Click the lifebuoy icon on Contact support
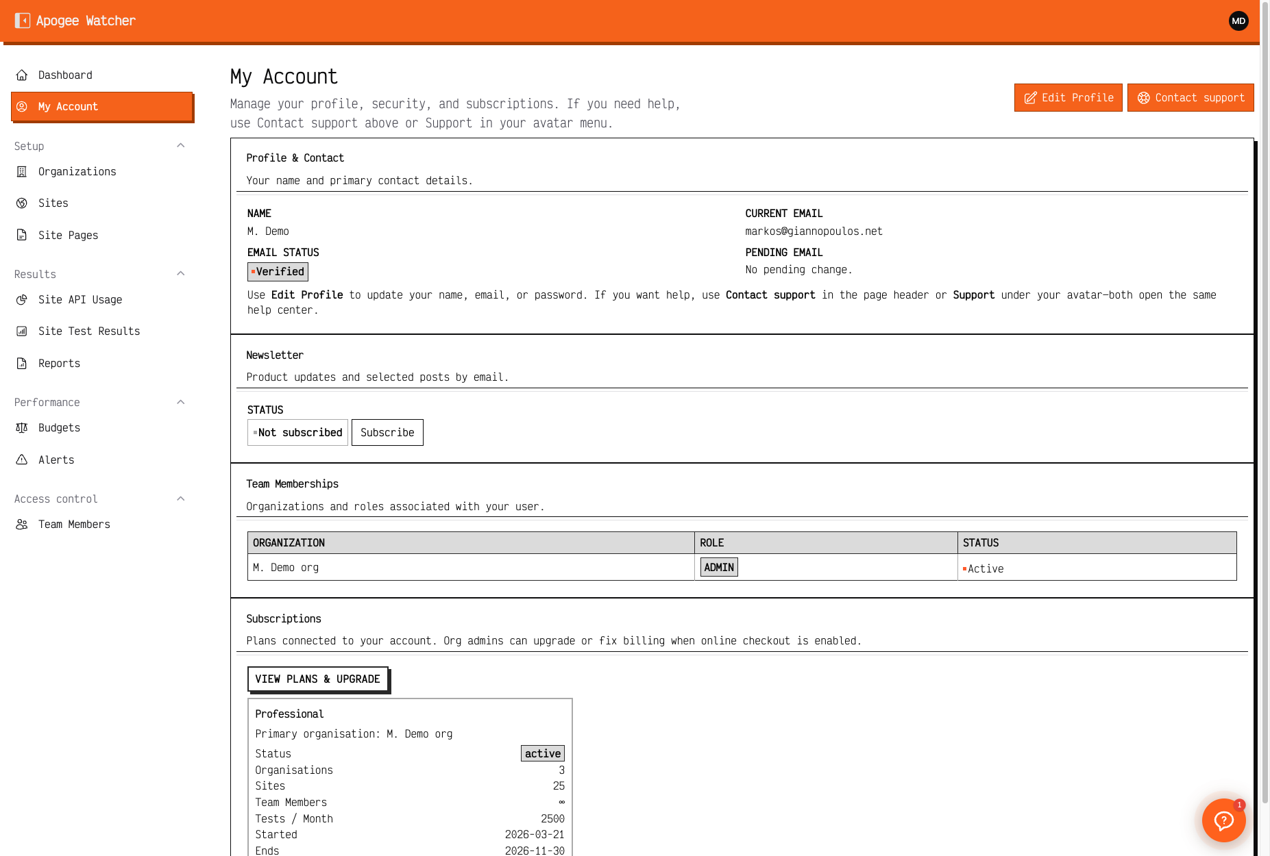This screenshot has height=856, width=1270. click(x=1144, y=98)
